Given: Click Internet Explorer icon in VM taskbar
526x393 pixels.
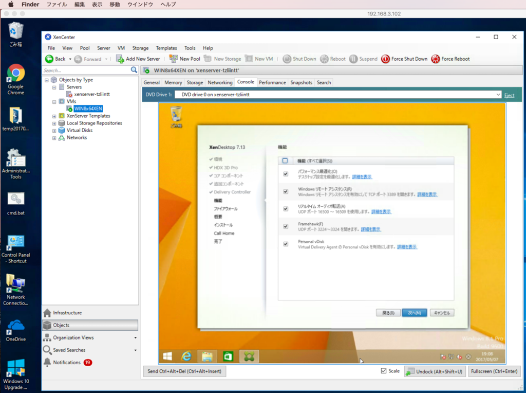Looking at the screenshot, I should click(186, 356).
